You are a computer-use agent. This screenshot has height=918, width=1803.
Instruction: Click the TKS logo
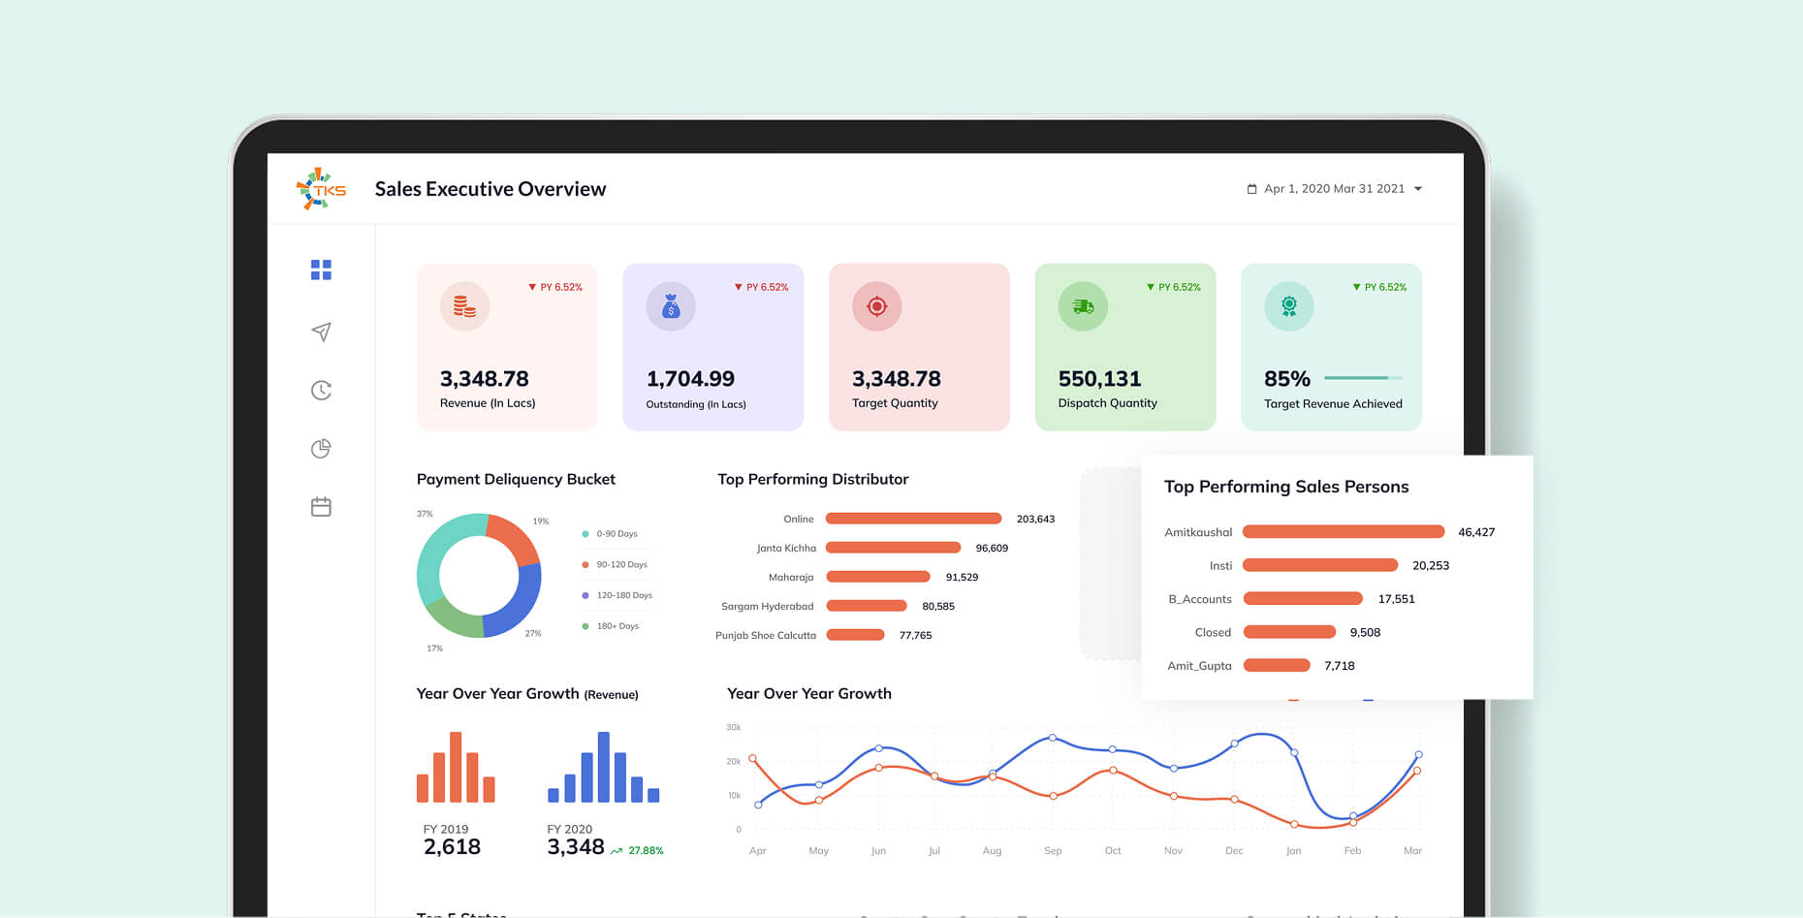[x=321, y=189]
